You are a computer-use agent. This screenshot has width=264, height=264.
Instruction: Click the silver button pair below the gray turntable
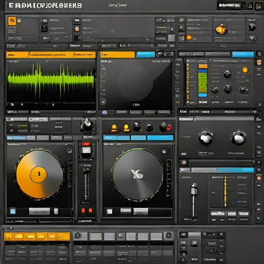tap(134, 211)
